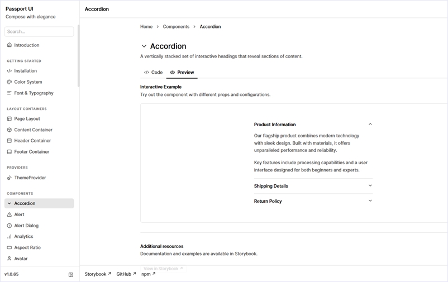
Task: Click the Introduction home icon
Action: pos(9,45)
